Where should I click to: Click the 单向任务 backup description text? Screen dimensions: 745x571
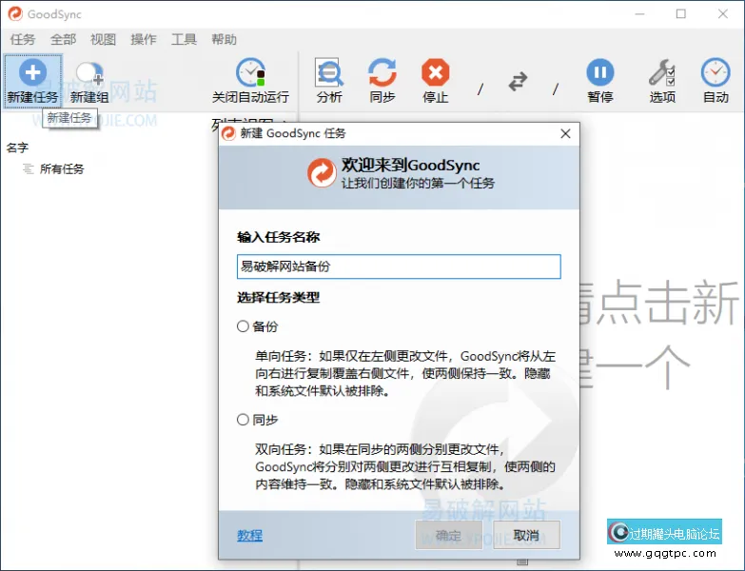pos(405,373)
